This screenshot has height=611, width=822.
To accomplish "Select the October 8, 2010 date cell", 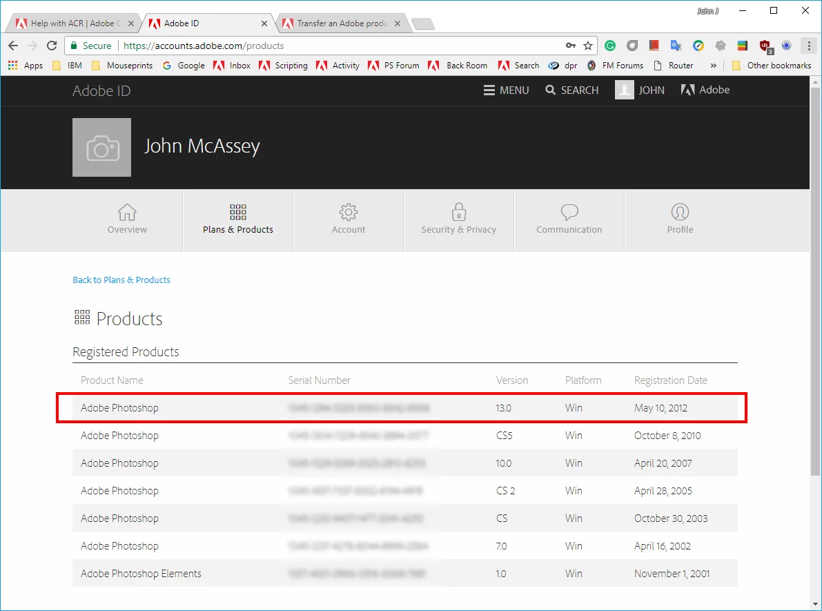I will click(667, 436).
